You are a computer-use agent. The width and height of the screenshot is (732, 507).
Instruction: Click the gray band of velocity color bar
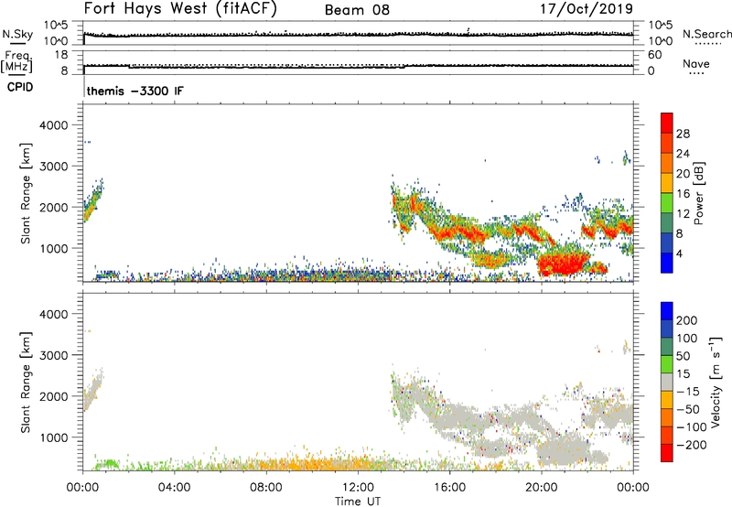tap(667, 382)
